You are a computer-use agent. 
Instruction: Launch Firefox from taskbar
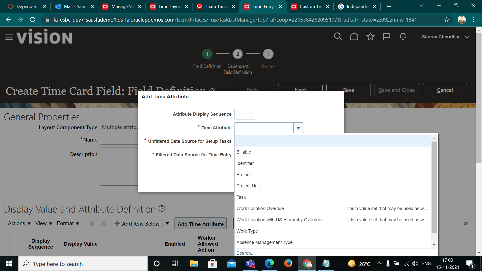(x=288, y=264)
